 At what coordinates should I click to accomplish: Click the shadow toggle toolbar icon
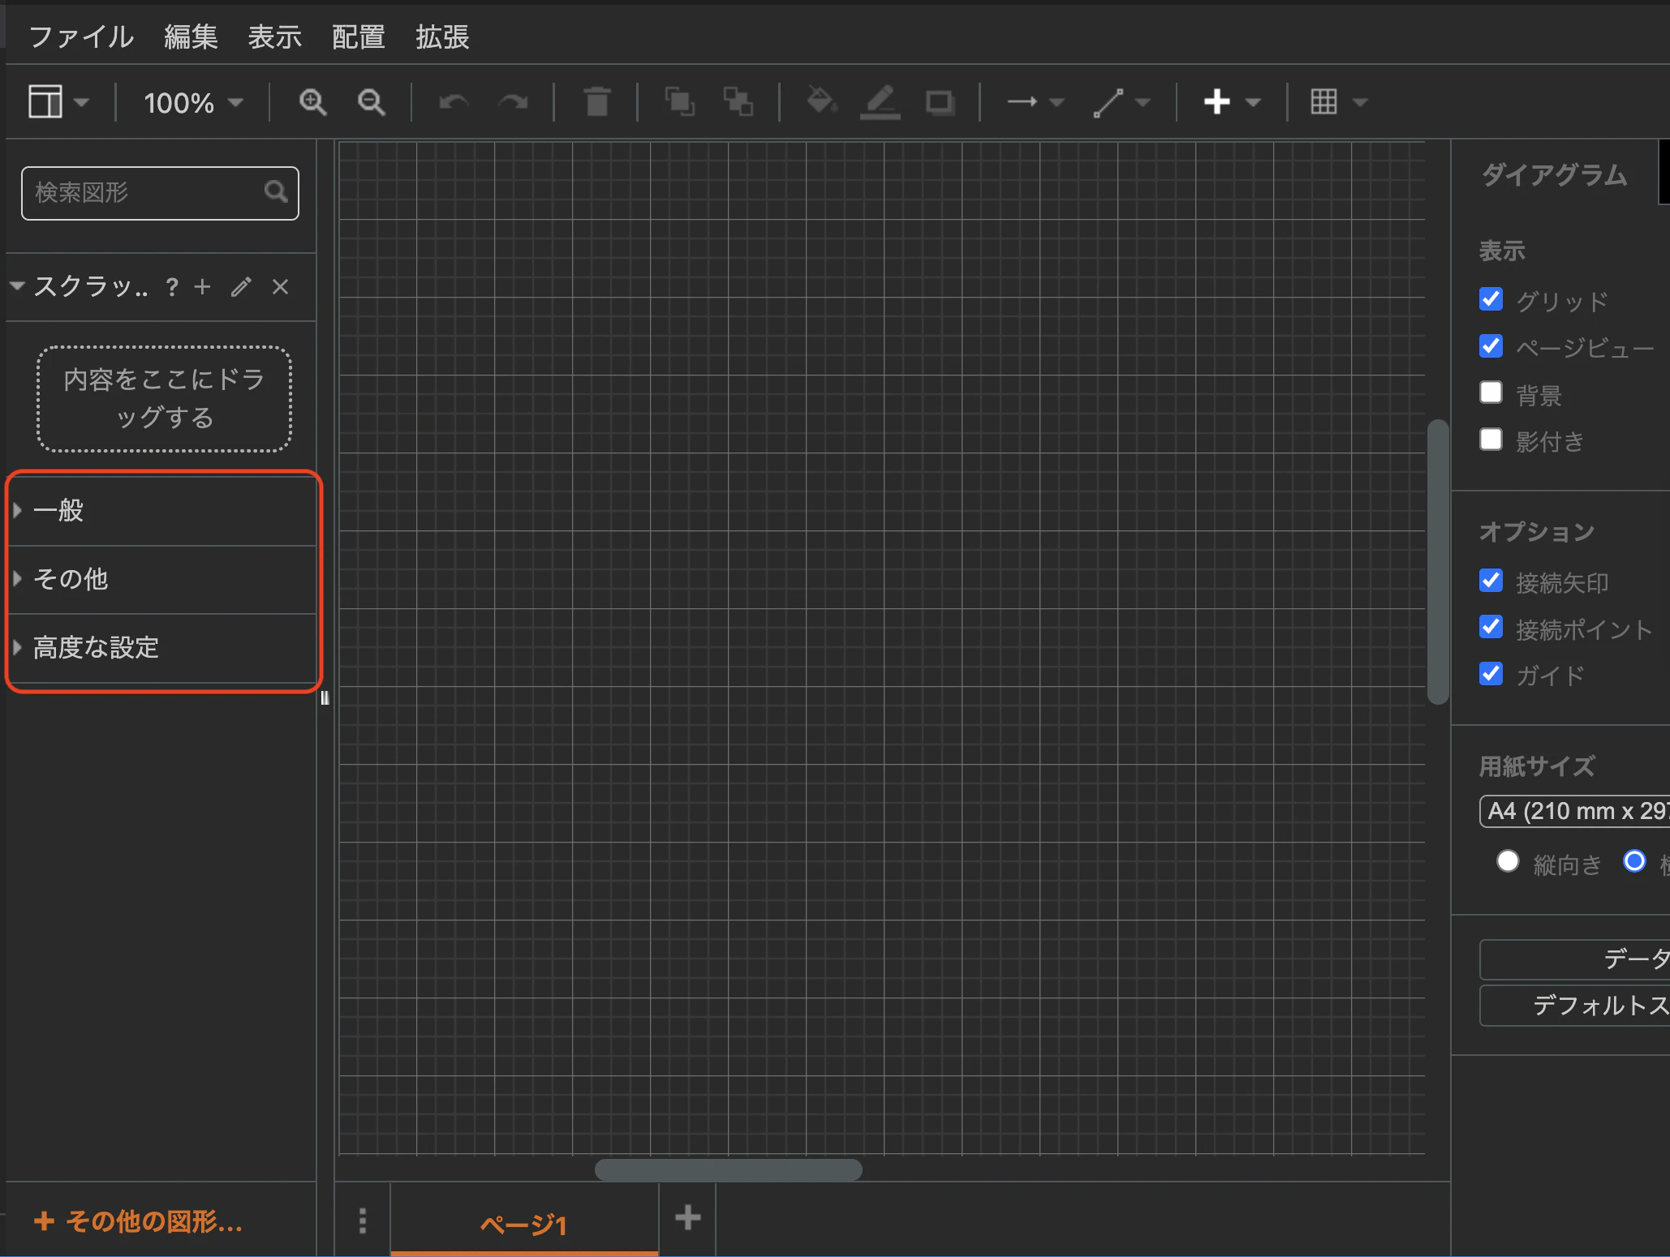click(940, 102)
